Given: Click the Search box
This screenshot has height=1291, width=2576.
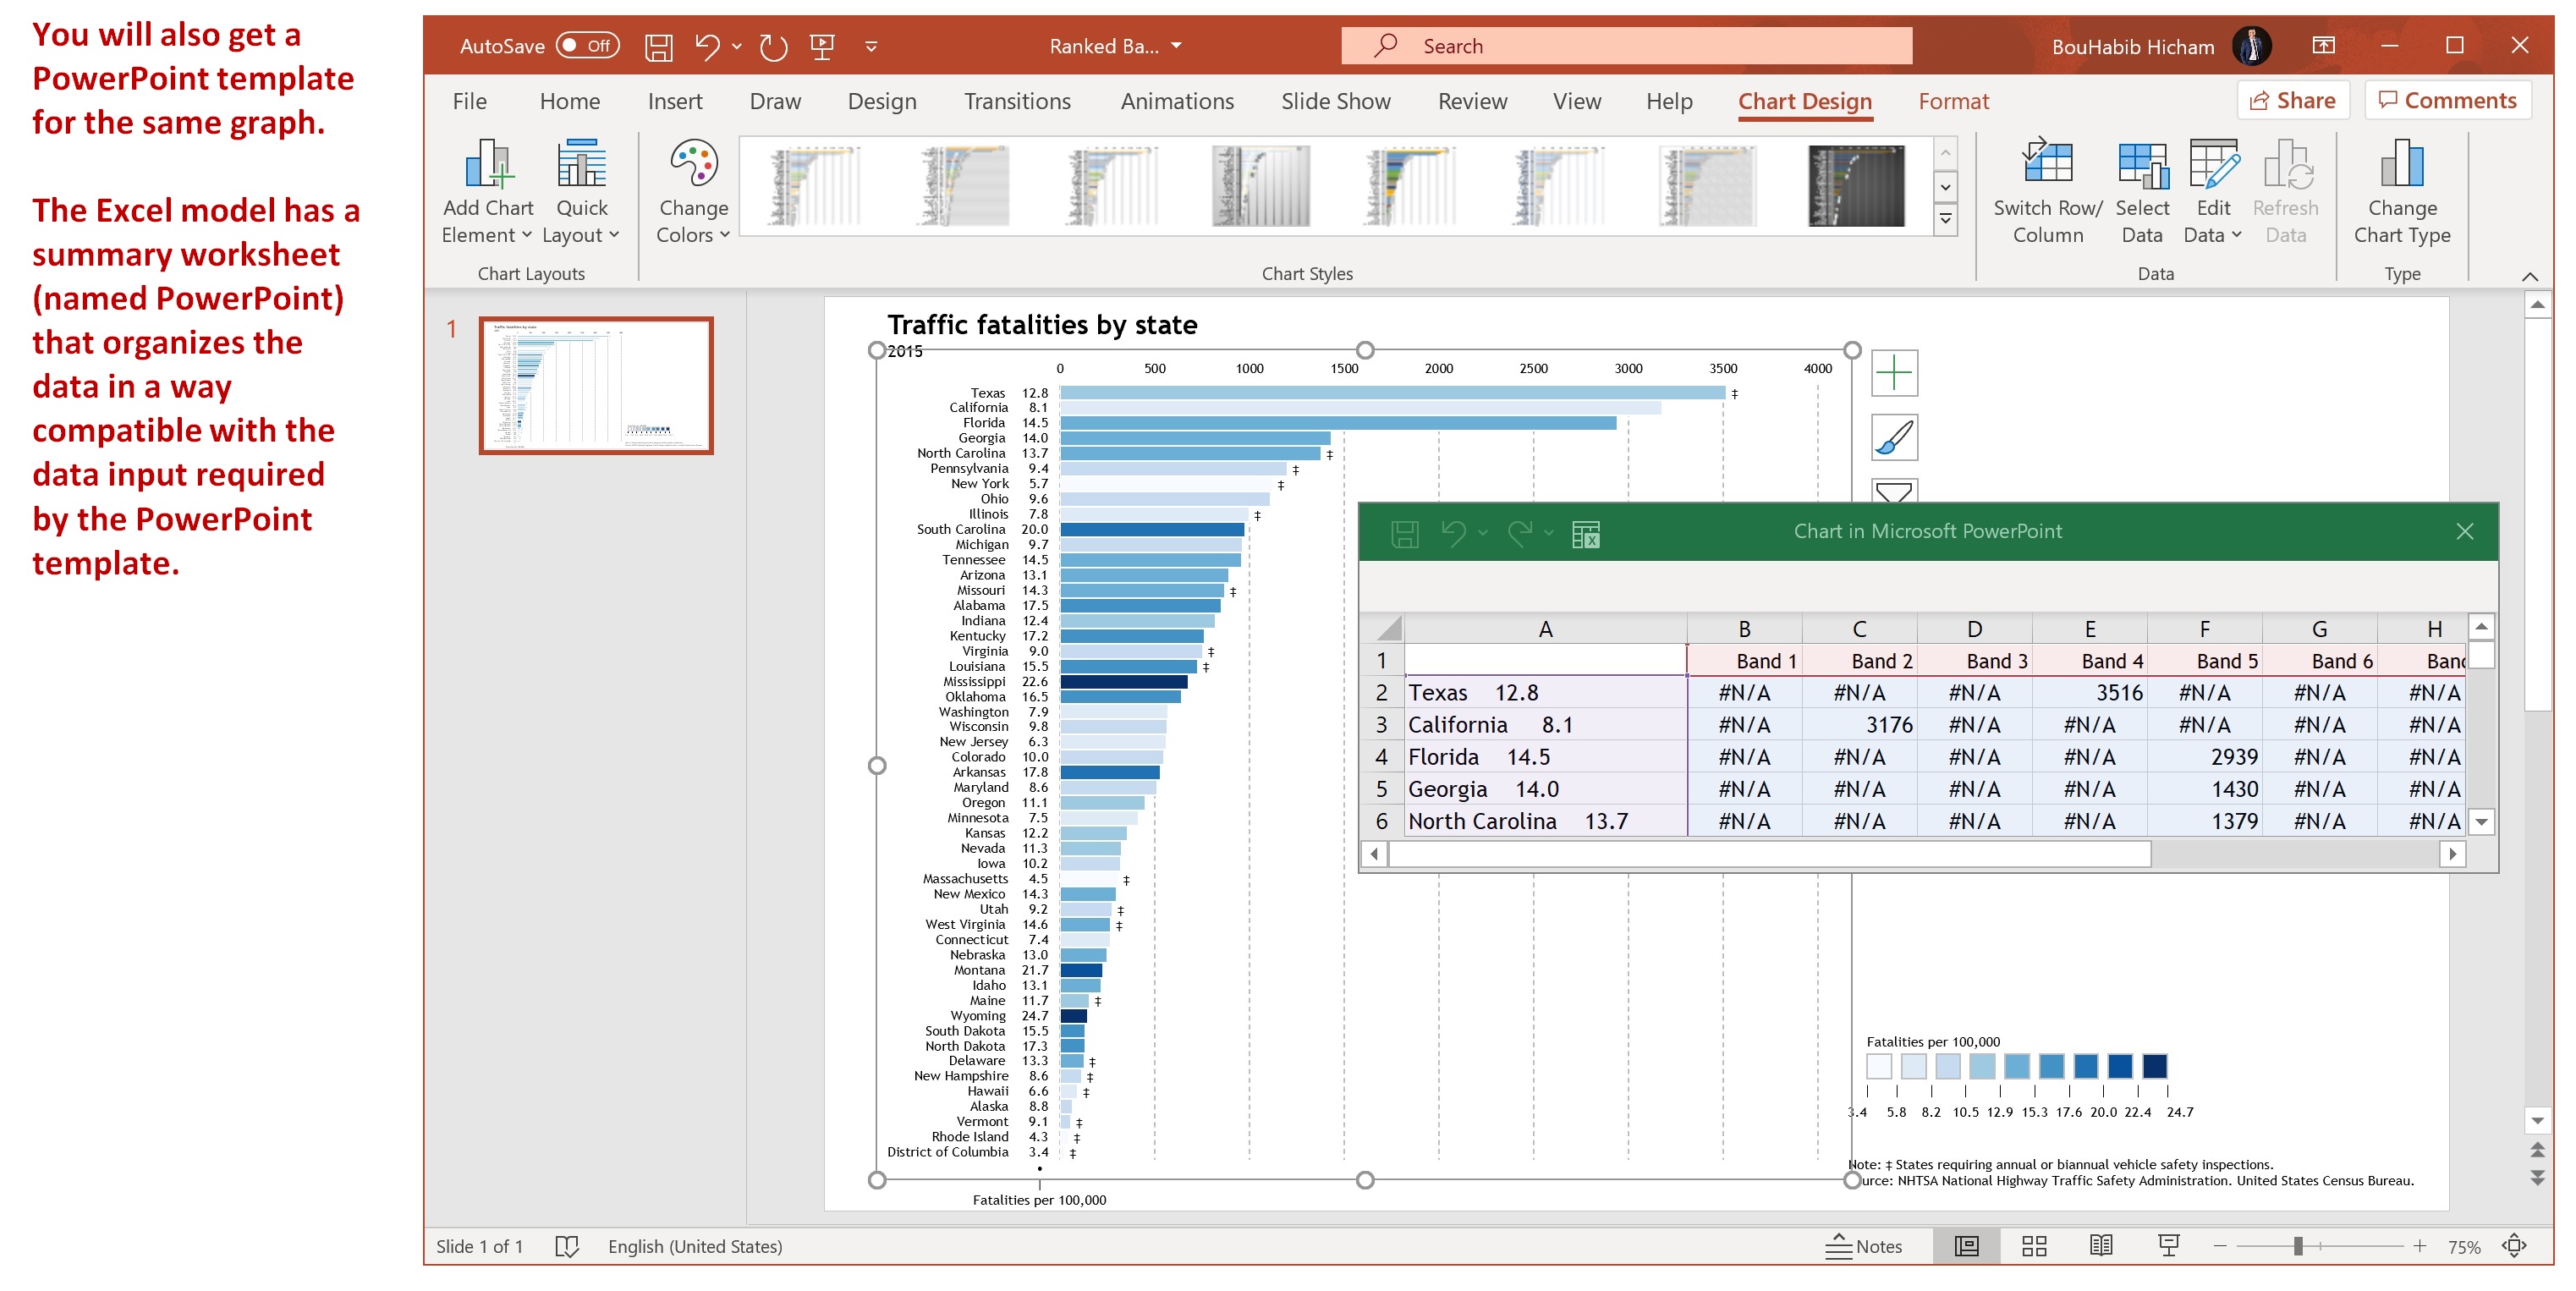Looking at the screenshot, I should pos(1626,46).
